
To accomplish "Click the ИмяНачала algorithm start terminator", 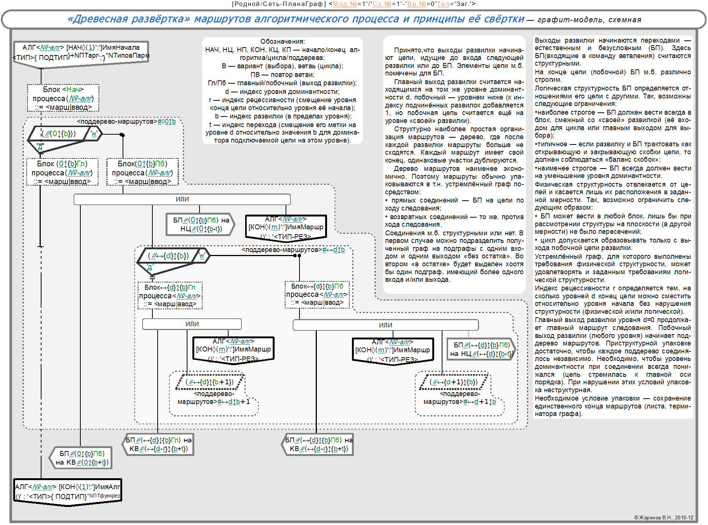I will [x=81, y=52].
